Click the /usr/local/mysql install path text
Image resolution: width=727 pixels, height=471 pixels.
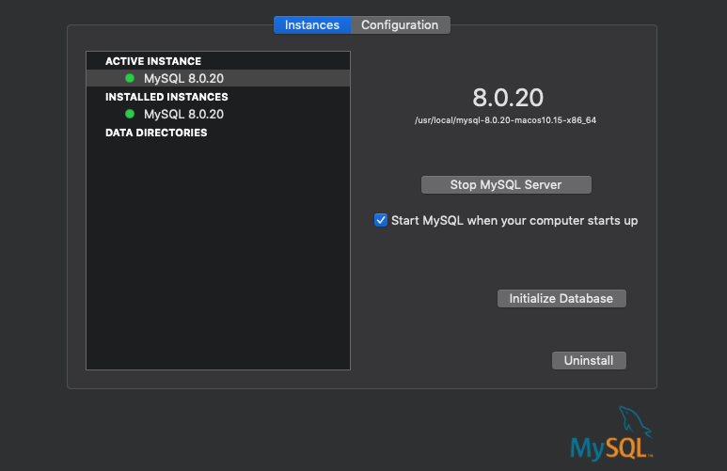click(505, 120)
